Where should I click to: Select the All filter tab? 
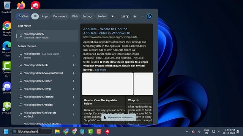point(35,16)
